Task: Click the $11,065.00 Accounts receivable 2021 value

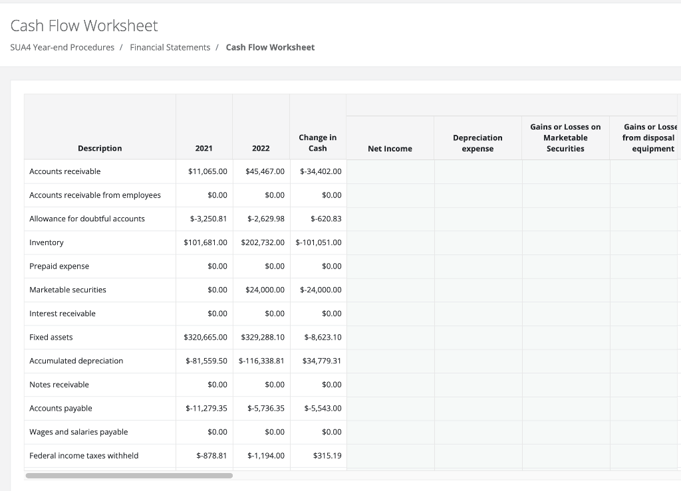Action: [207, 171]
